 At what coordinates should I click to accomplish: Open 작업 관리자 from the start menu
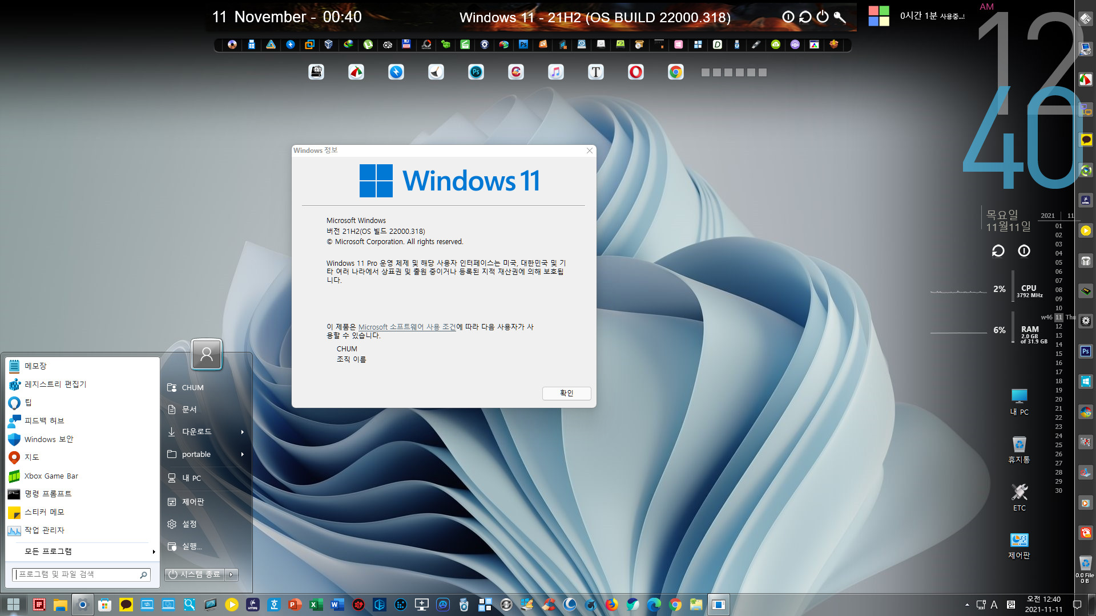pos(82,530)
